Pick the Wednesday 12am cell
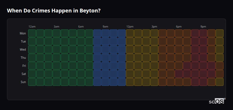This screenshot has width=233, height=110. [x=32, y=49]
